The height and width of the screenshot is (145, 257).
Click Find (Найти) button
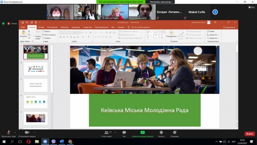point(211,31)
